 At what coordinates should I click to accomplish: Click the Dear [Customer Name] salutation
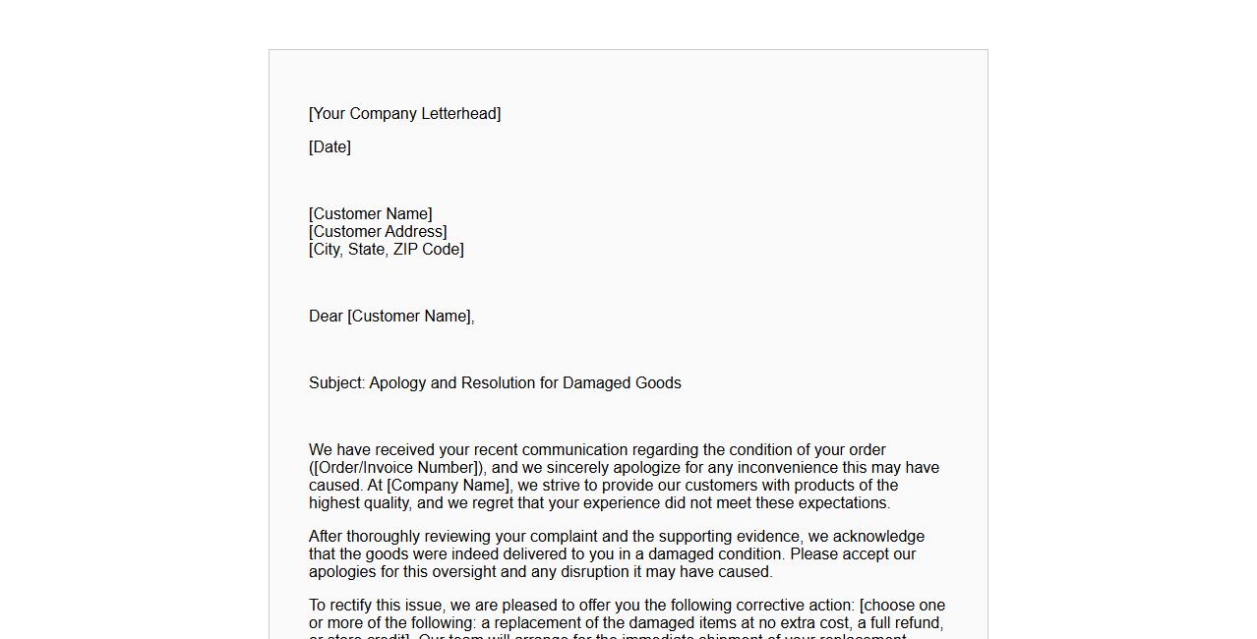click(x=390, y=317)
